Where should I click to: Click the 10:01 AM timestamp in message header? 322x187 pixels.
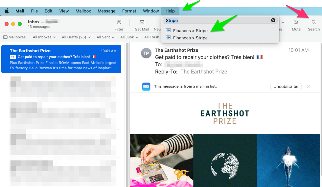pos(298,50)
